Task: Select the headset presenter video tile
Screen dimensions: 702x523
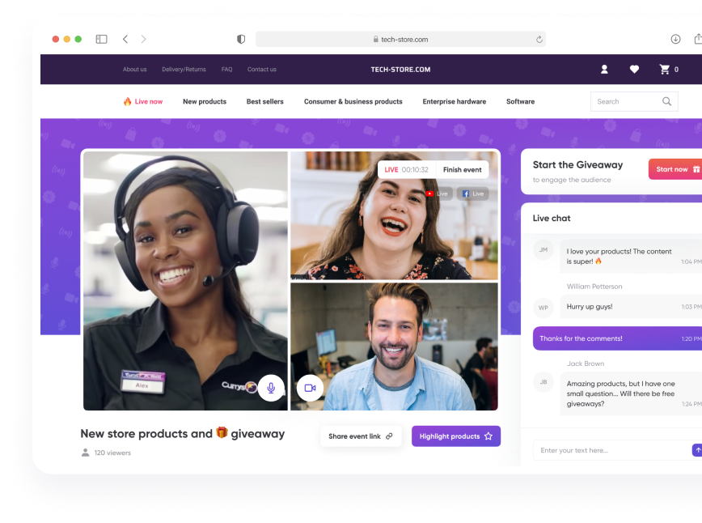Action: 185,281
